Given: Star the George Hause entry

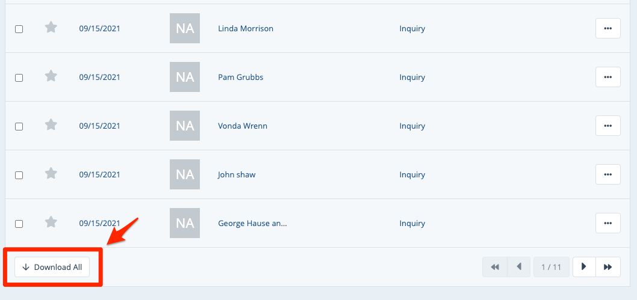Looking at the screenshot, I should point(51,222).
